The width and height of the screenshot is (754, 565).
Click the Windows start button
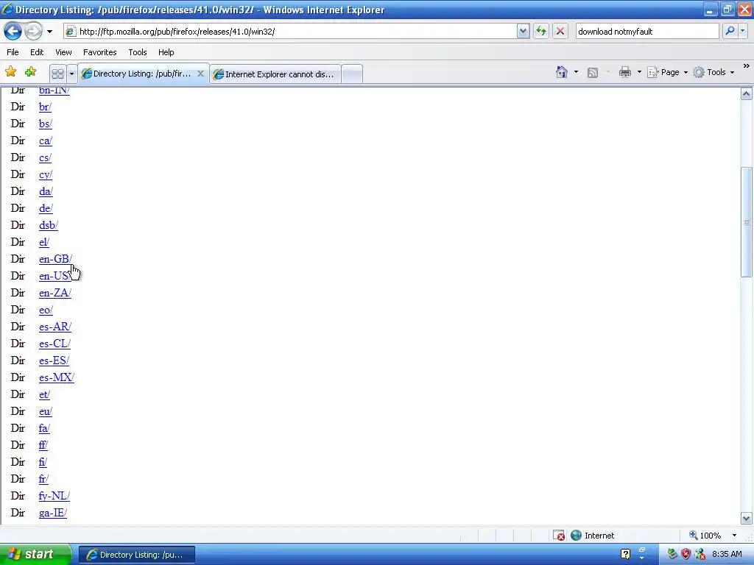[x=35, y=555]
